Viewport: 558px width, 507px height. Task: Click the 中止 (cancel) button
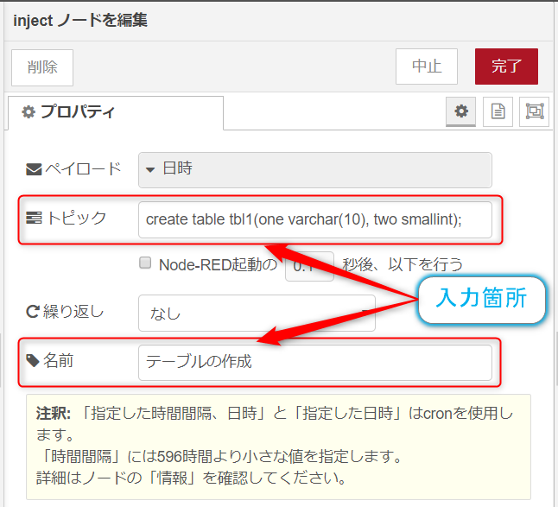pos(427,67)
